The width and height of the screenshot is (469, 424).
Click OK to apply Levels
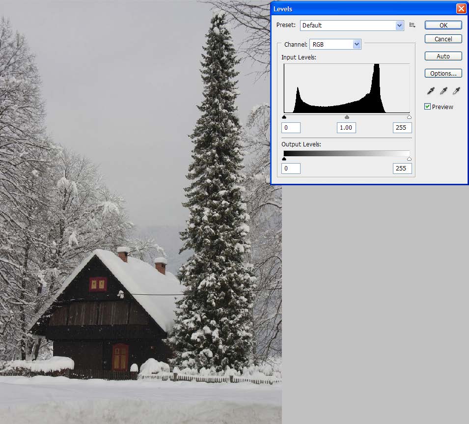pos(443,25)
